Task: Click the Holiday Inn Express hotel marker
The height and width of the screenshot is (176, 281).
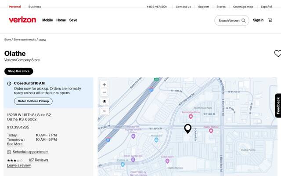Action: coord(133,136)
